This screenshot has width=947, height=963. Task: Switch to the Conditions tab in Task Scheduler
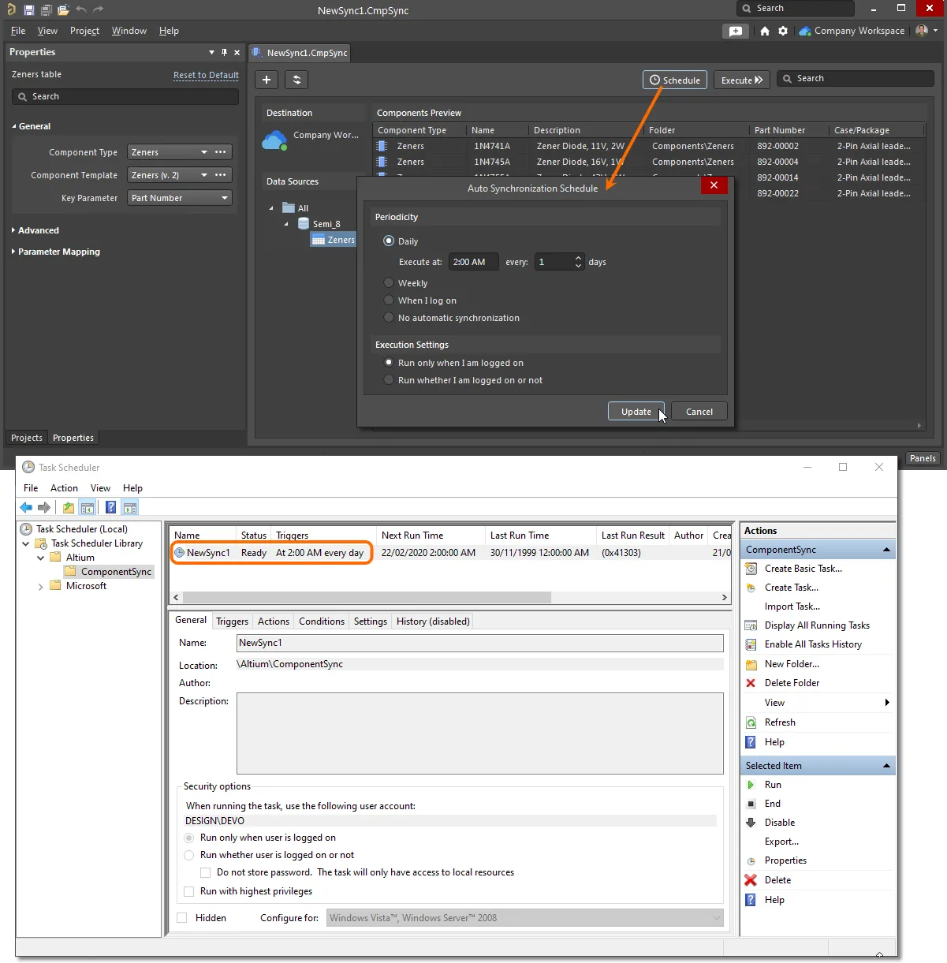click(322, 621)
